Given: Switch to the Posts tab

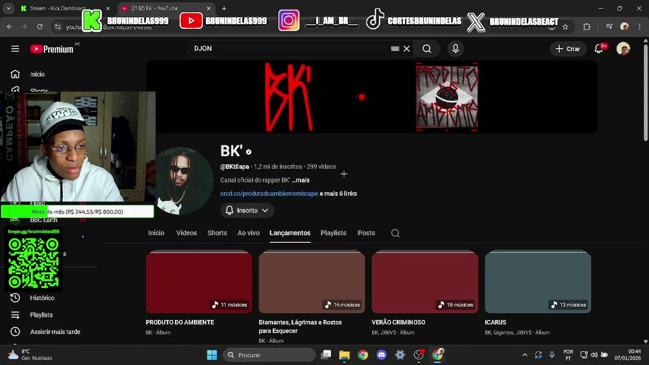Looking at the screenshot, I should pyautogui.click(x=366, y=233).
